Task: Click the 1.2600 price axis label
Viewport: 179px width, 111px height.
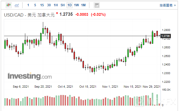Action: pos(166,47)
